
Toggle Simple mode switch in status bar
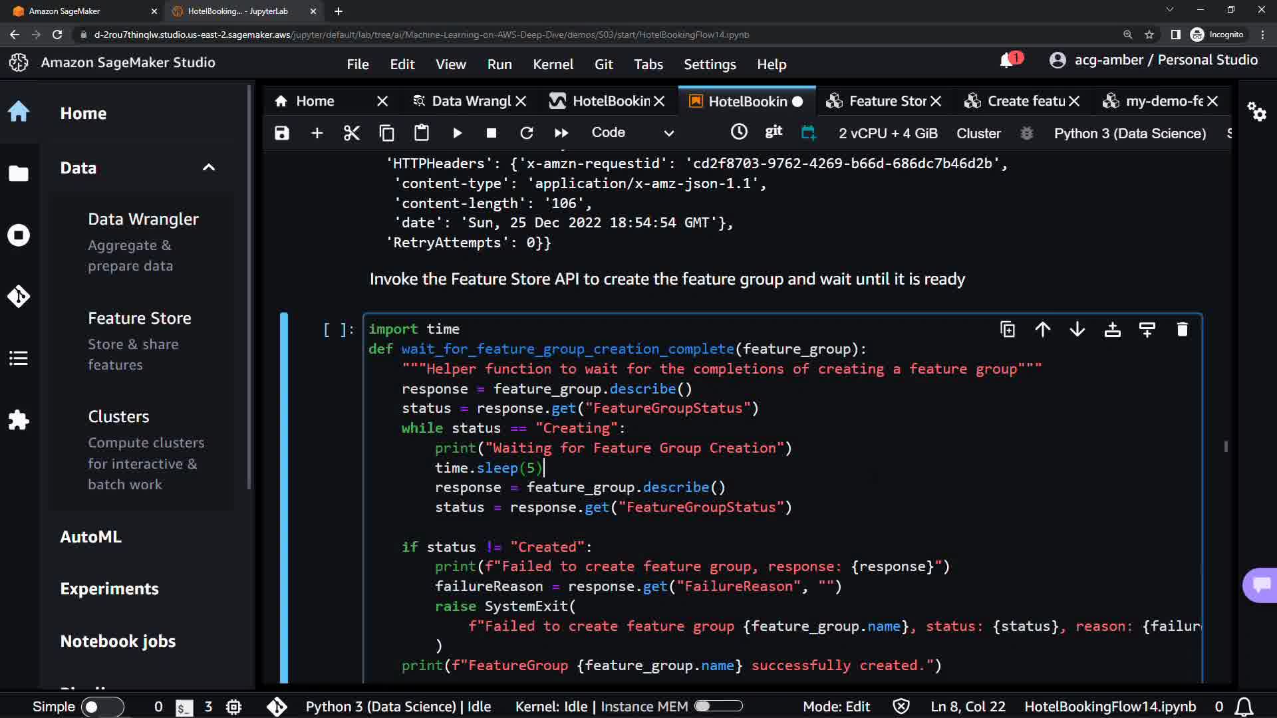point(102,707)
